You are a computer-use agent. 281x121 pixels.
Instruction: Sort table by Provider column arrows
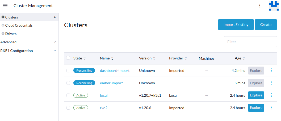(x=186, y=58)
